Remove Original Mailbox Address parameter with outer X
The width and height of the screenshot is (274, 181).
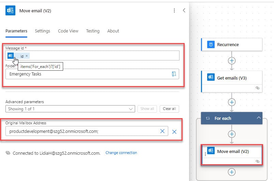(174, 132)
